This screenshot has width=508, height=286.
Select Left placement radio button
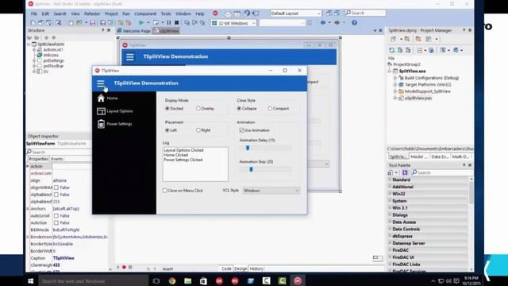click(x=167, y=130)
